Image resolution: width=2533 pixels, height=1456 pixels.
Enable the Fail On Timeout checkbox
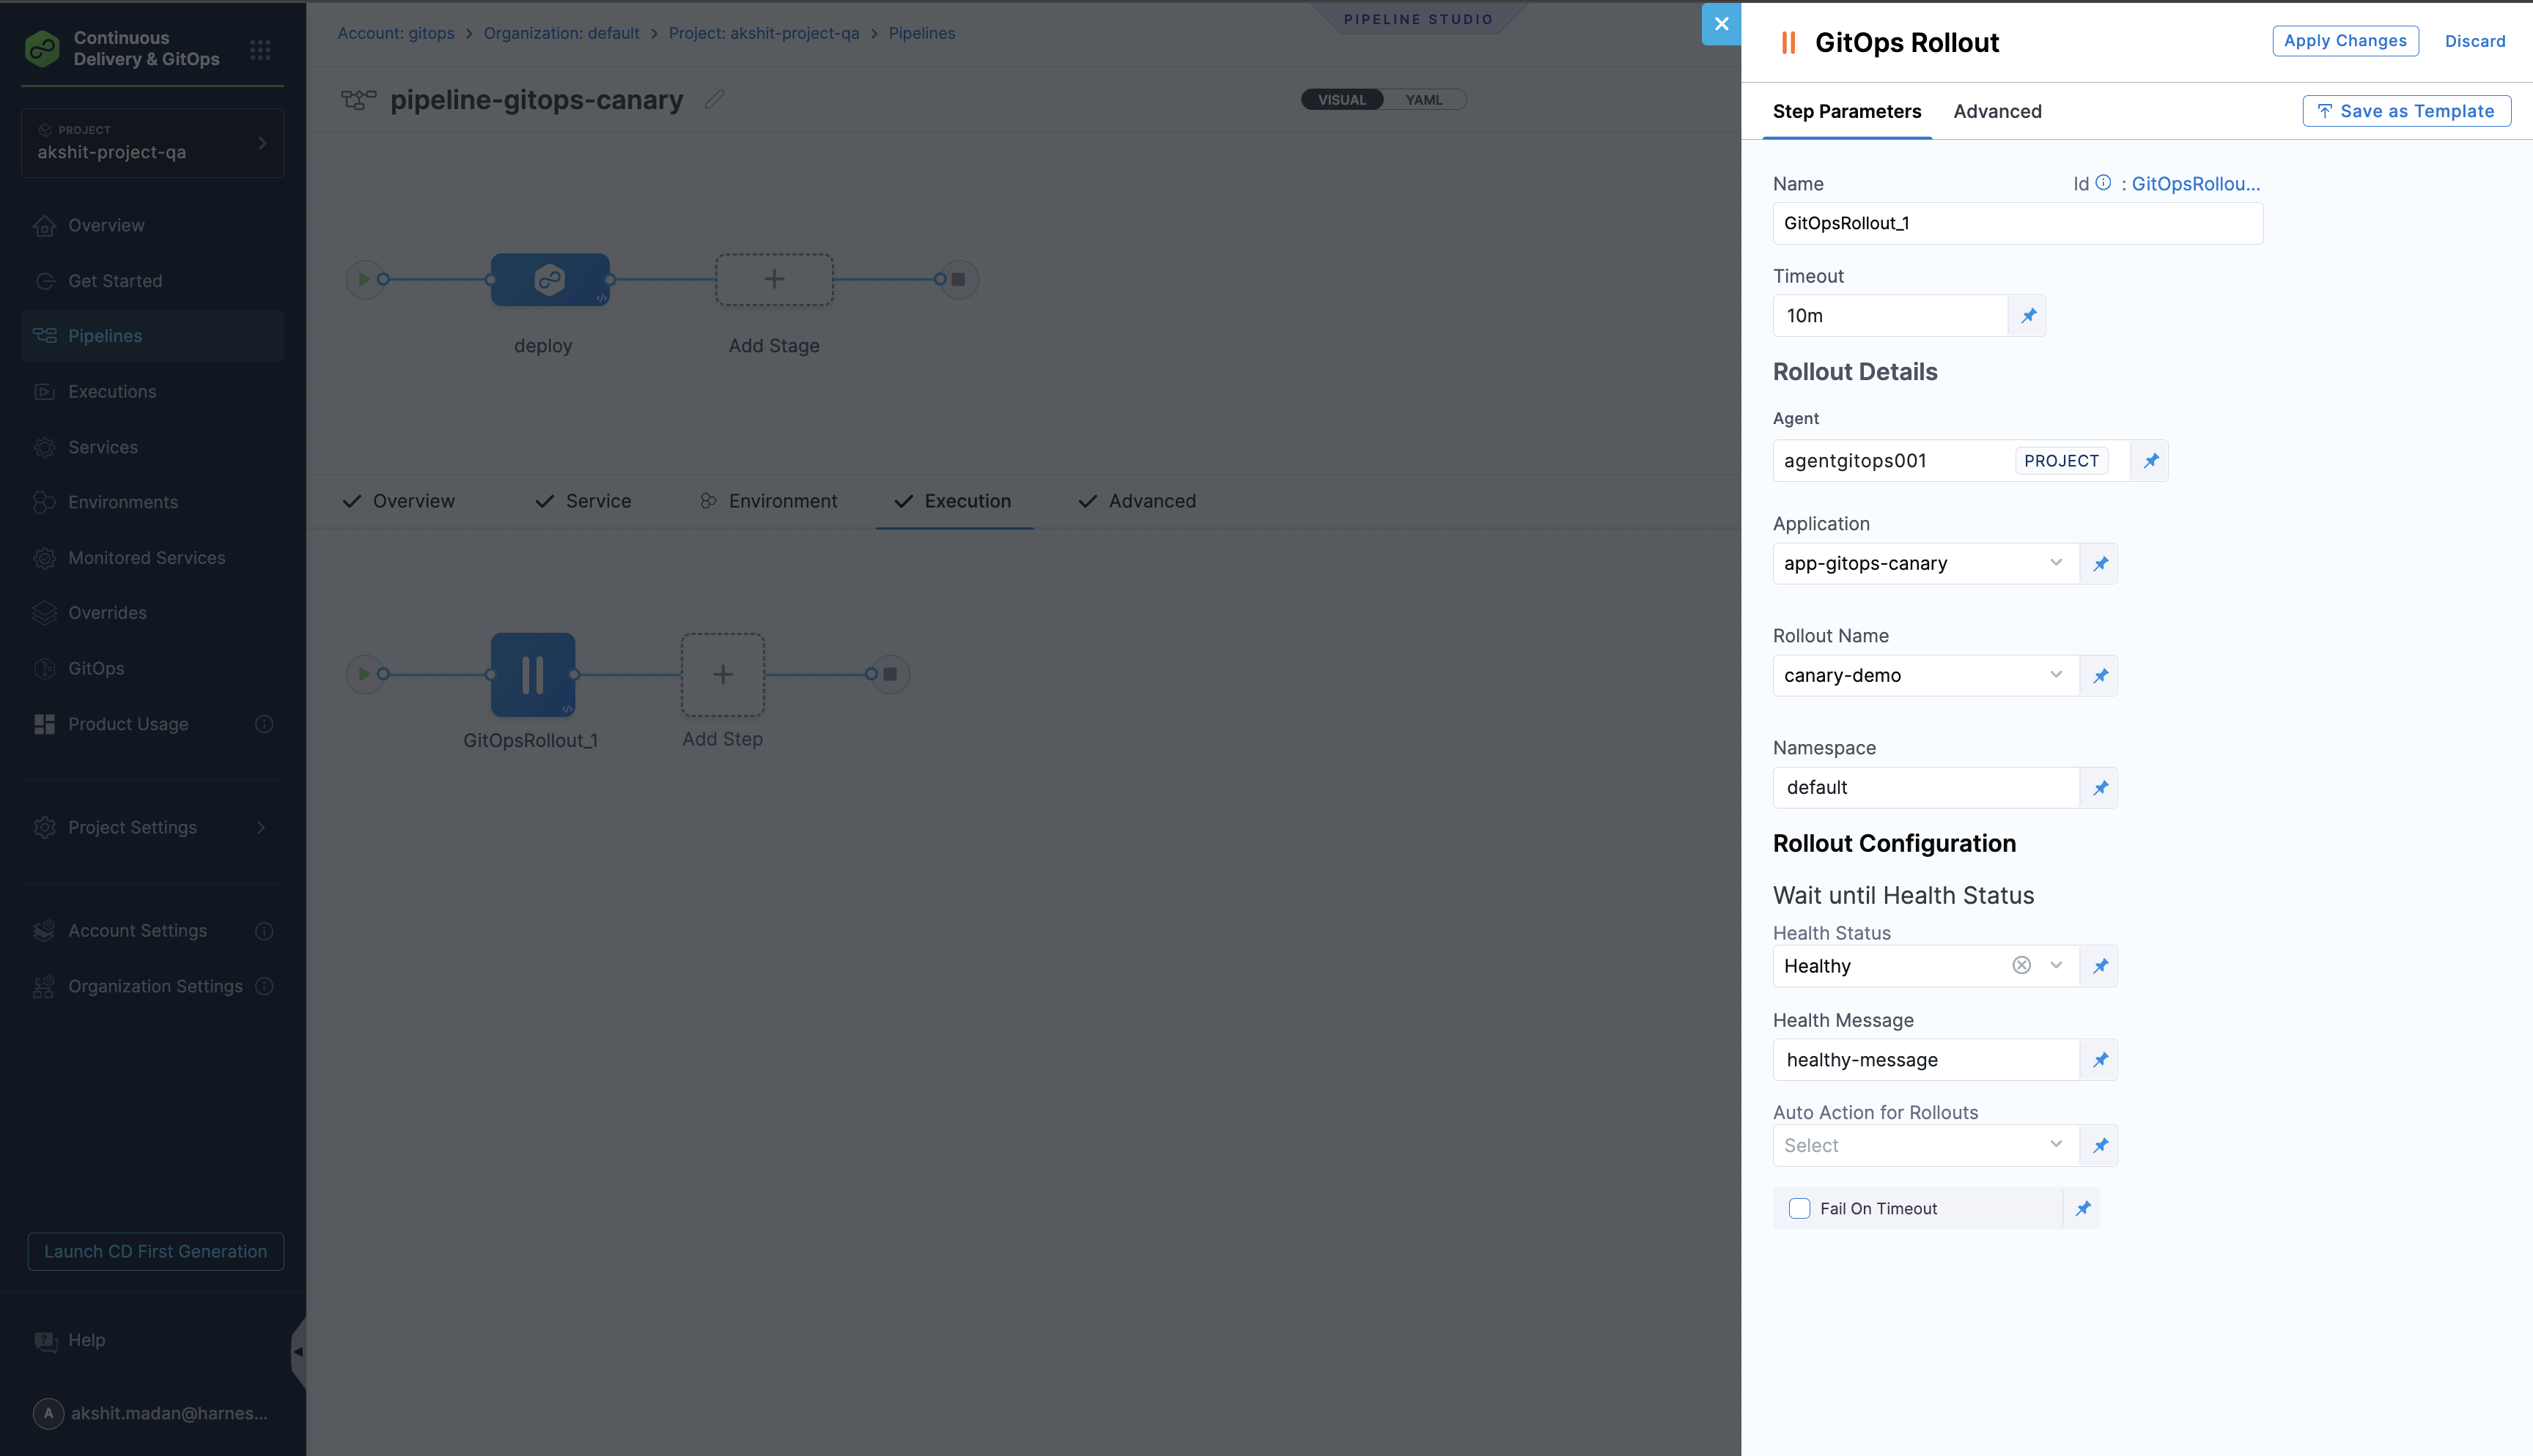1799,1208
